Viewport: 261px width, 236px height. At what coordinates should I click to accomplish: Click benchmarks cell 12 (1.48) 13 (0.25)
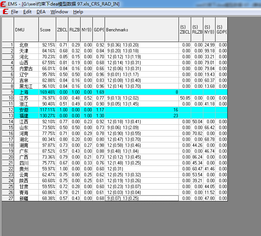point(142,163)
